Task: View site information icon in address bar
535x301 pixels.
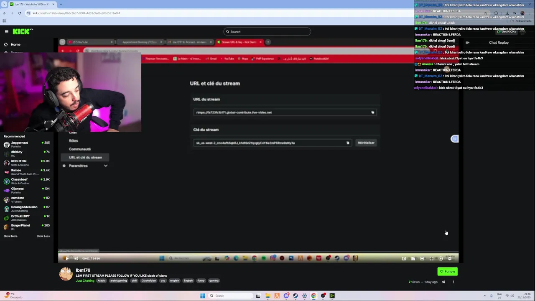Action: [28, 13]
